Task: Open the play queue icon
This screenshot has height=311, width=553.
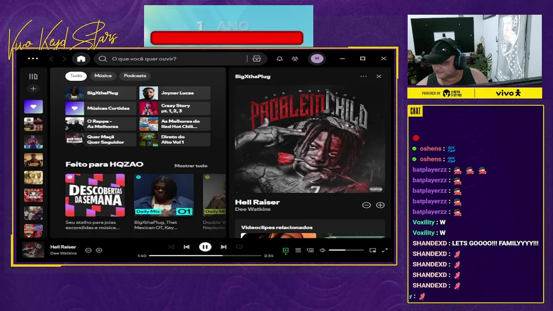Action: click(x=298, y=250)
